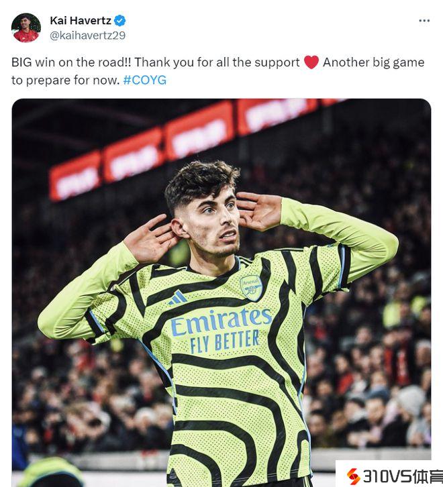Click the 310VS体育 watermark text
Screen dimensions: 443x487
tap(402, 476)
